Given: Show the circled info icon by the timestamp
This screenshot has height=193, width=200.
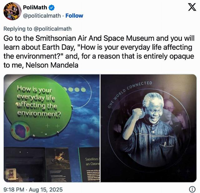Looking at the screenshot, I should pyautogui.click(x=192, y=189).
